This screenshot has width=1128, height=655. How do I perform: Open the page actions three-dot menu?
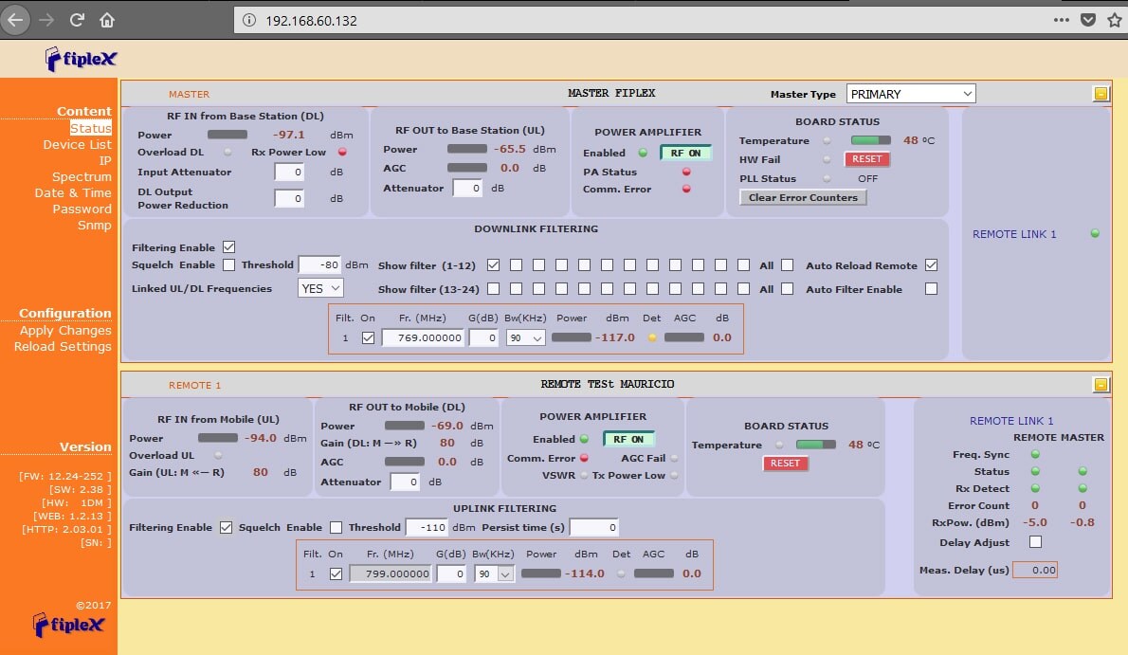tap(1061, 20)
